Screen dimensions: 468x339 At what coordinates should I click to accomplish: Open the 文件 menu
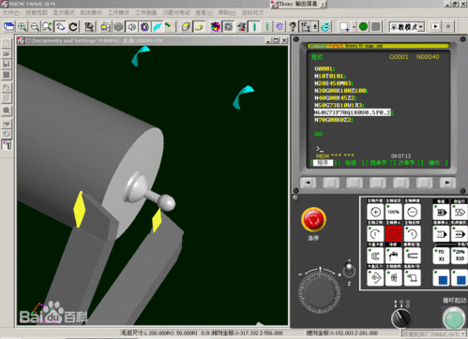click(x=11, y=12)
